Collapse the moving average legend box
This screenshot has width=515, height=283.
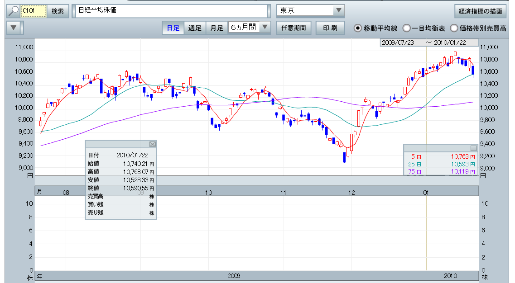473,148
